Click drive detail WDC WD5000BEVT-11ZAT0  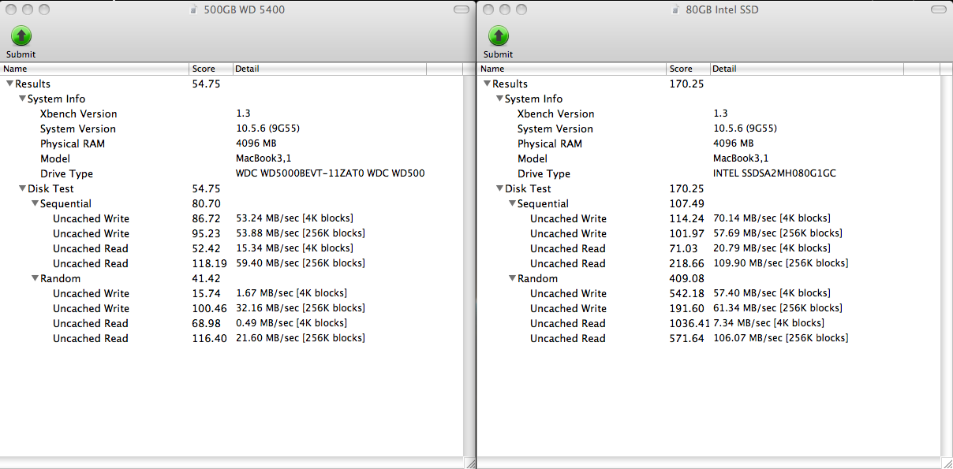click(331, 173)
